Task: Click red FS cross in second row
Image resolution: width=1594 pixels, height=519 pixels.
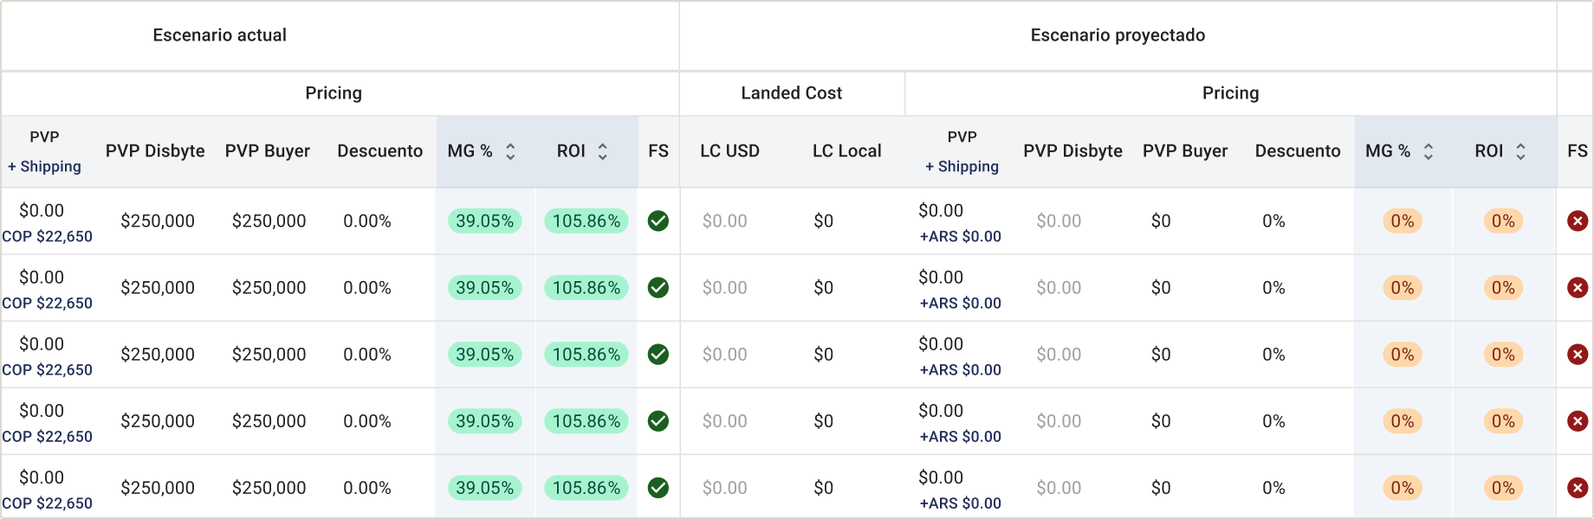Action: click(1578, 287)
